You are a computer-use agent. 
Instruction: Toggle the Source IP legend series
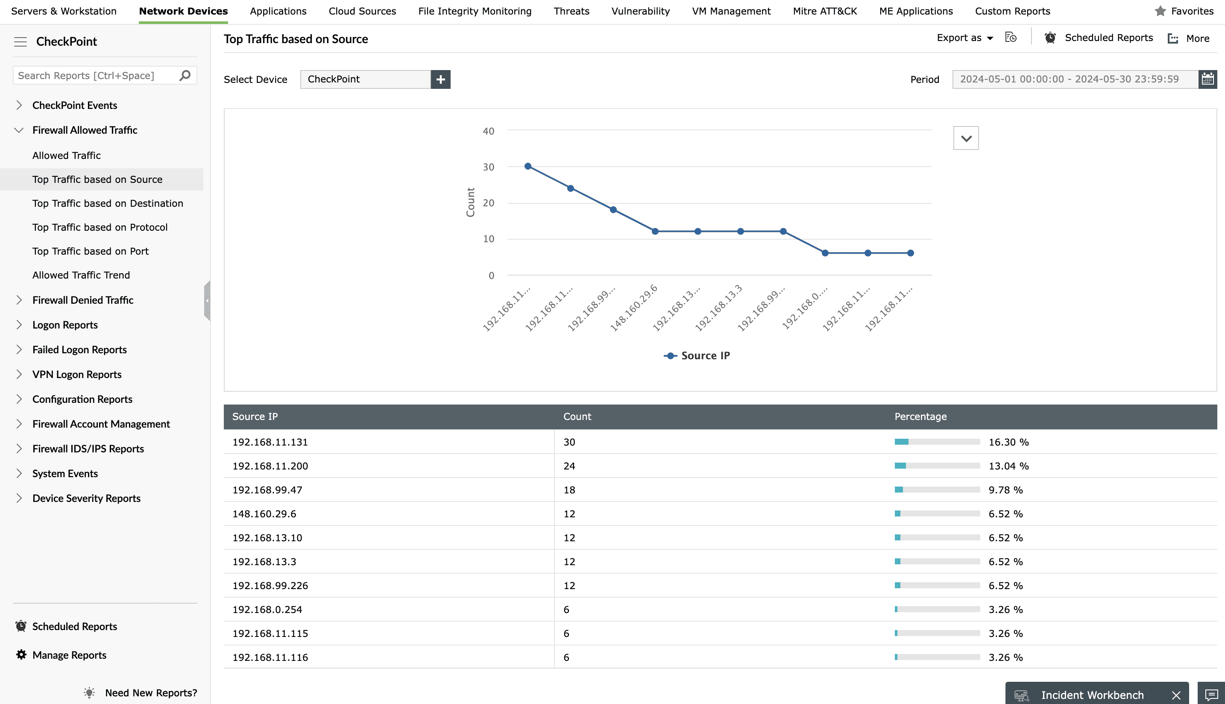coord(697,356)
